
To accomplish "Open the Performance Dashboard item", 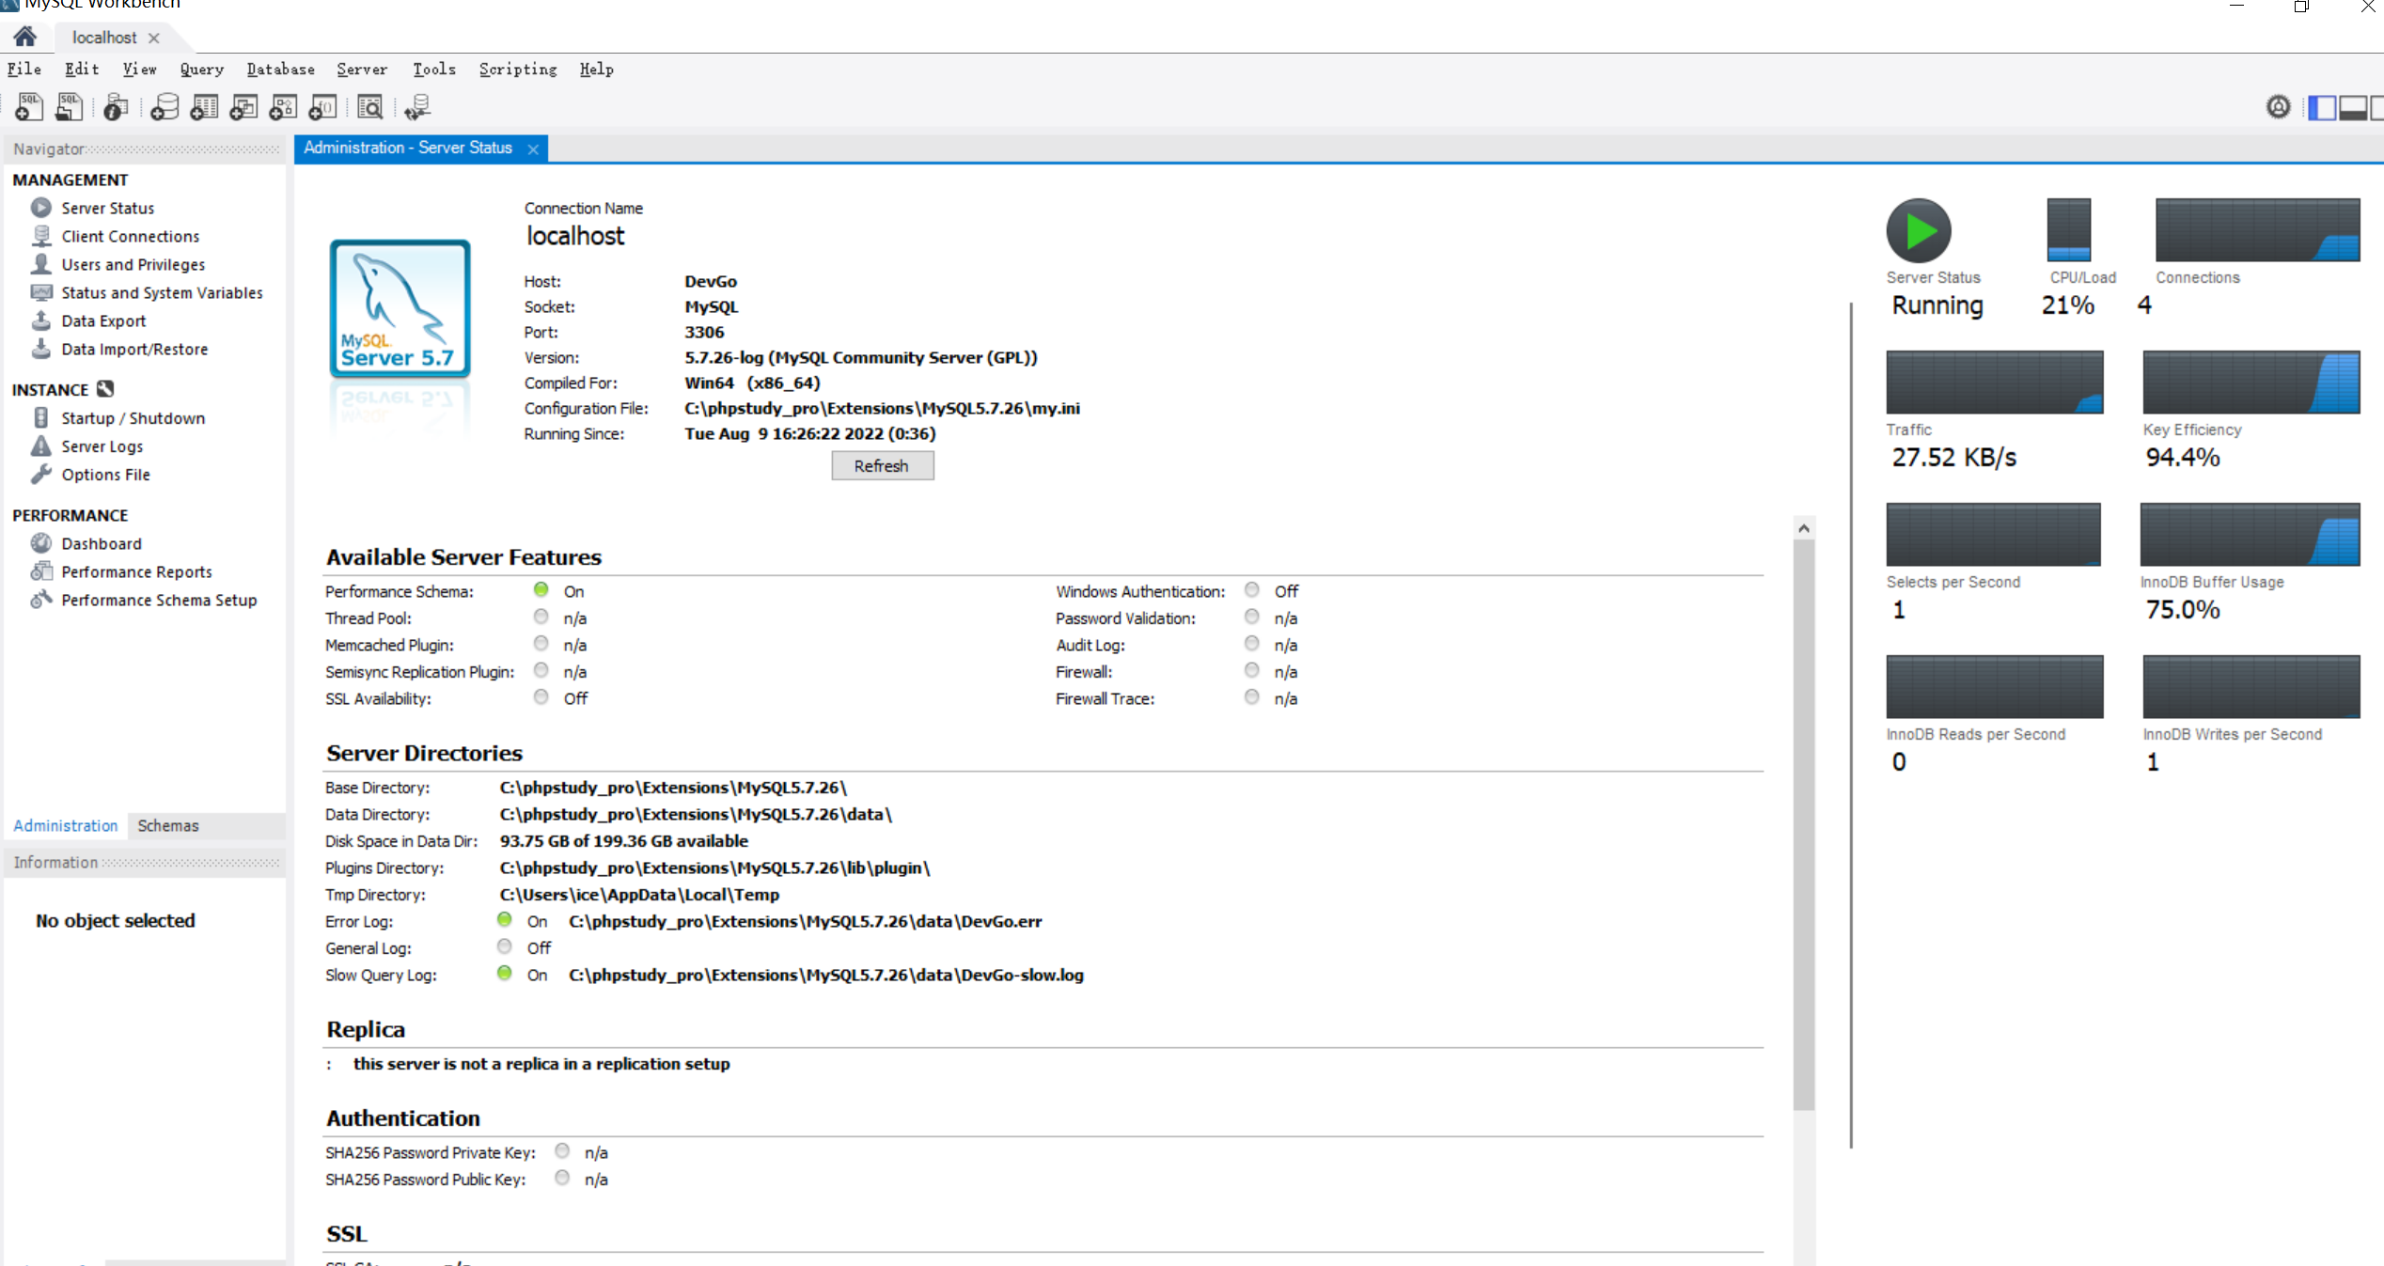I will pos(102,543).
